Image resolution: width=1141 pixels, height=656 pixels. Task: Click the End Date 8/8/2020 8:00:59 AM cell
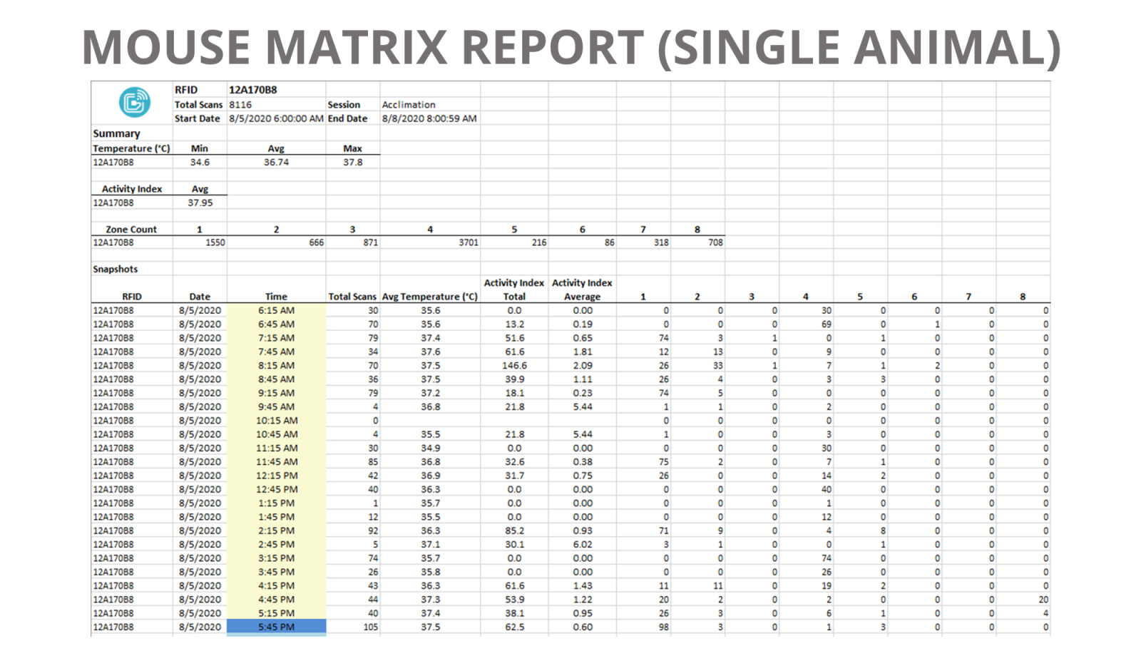point(430,119)
